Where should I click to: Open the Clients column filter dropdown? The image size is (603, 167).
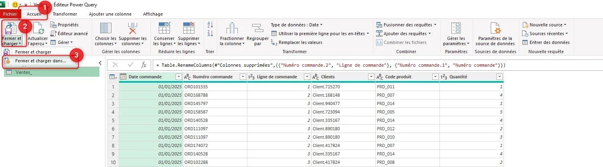(x=371, y=77)
